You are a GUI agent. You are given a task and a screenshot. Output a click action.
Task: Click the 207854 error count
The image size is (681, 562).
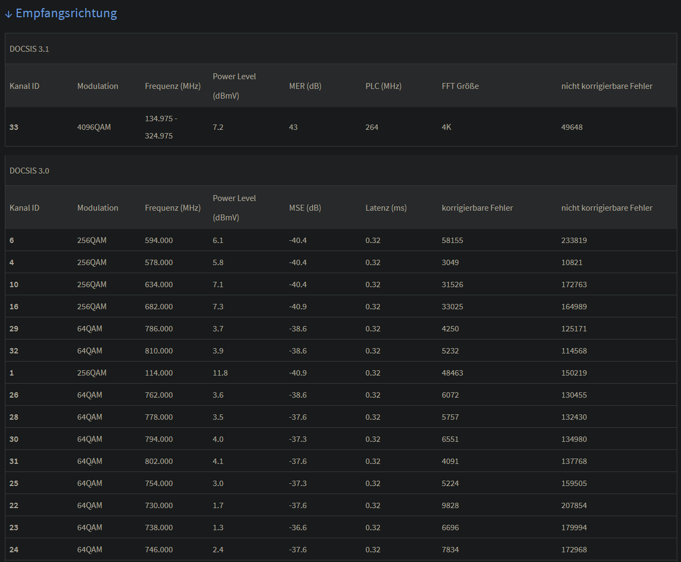[574, 505]
